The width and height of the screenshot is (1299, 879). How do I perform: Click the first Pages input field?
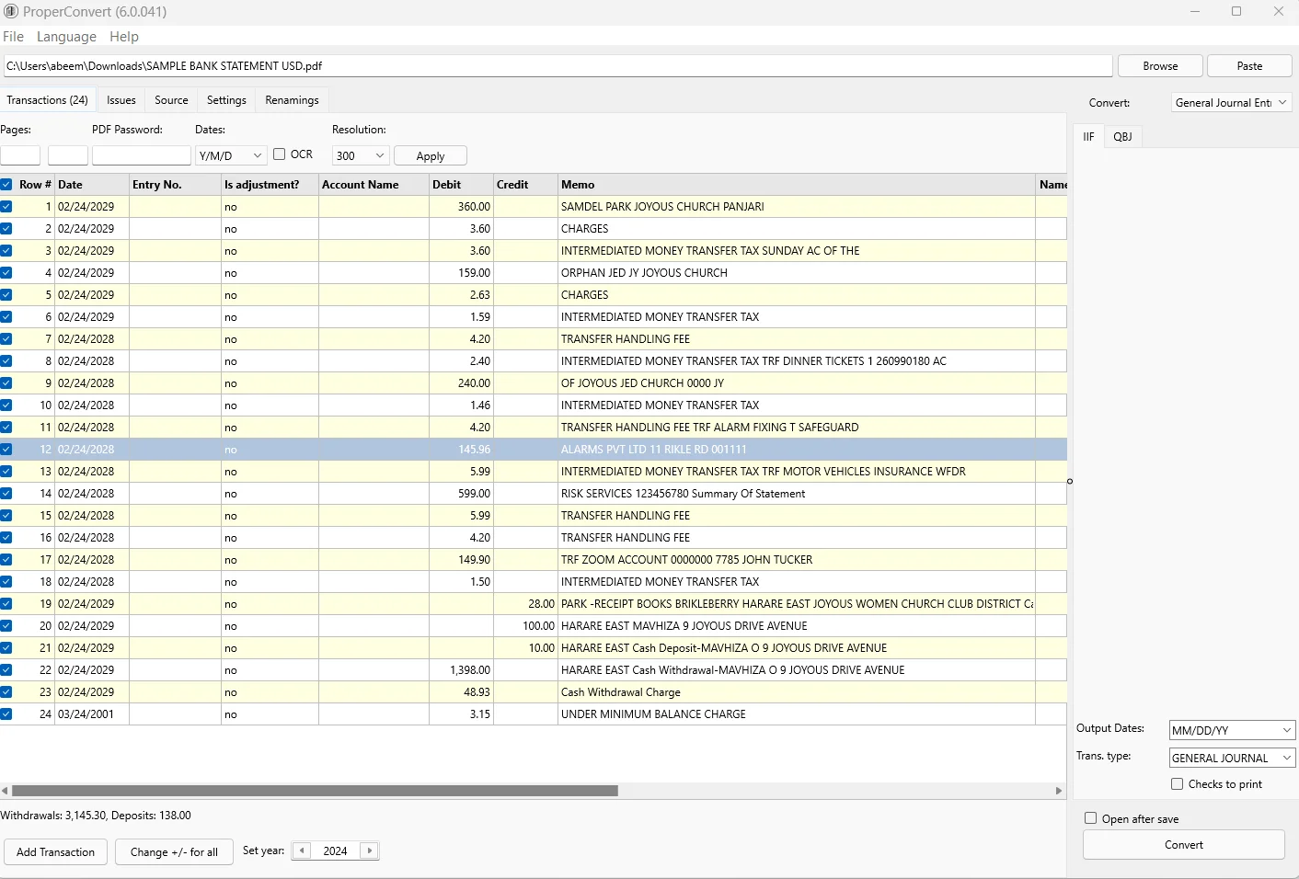(x=20, y=156)
